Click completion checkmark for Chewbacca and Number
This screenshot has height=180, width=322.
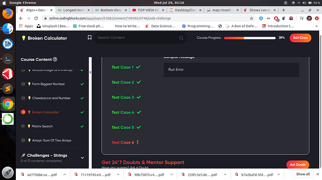coord(82,98)
